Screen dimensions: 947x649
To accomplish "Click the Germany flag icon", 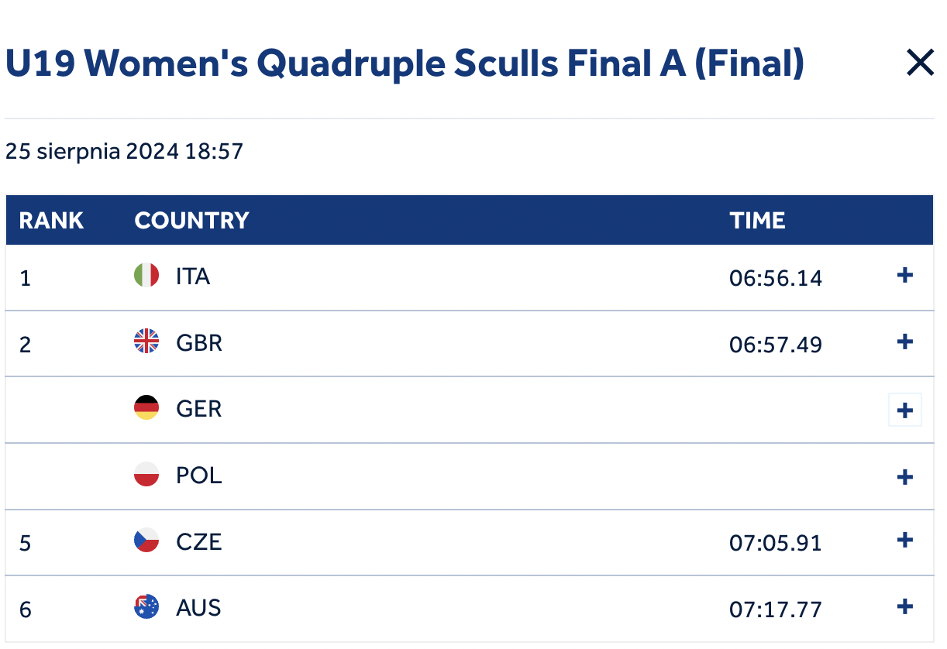I will 146,407.
